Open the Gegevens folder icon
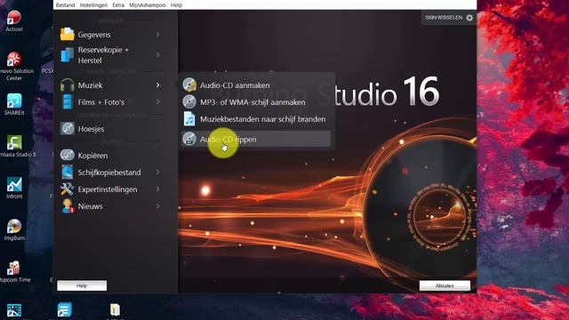Viewport: 569px width, 320px height. pyautogui.click(x=68, y=35)
